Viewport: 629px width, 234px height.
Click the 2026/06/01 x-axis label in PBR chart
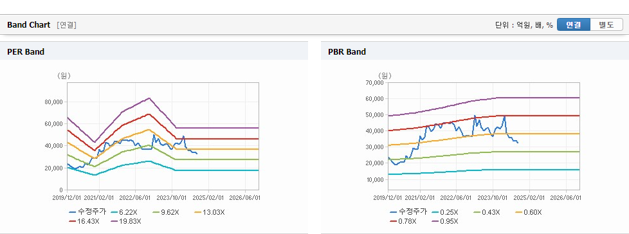click(566, 198)
